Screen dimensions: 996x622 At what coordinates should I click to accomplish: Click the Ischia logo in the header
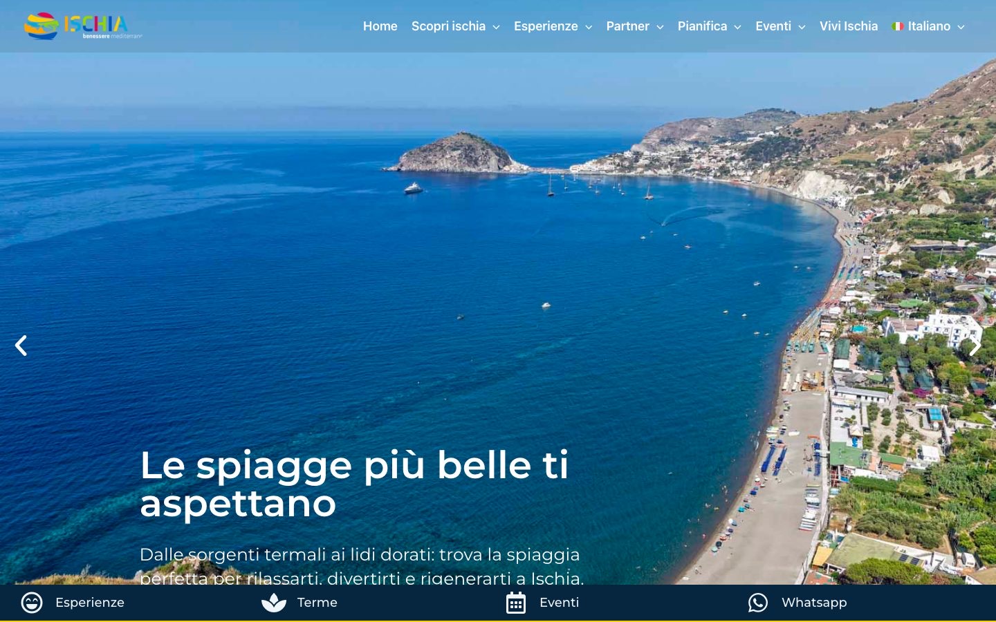pos(83,26)
